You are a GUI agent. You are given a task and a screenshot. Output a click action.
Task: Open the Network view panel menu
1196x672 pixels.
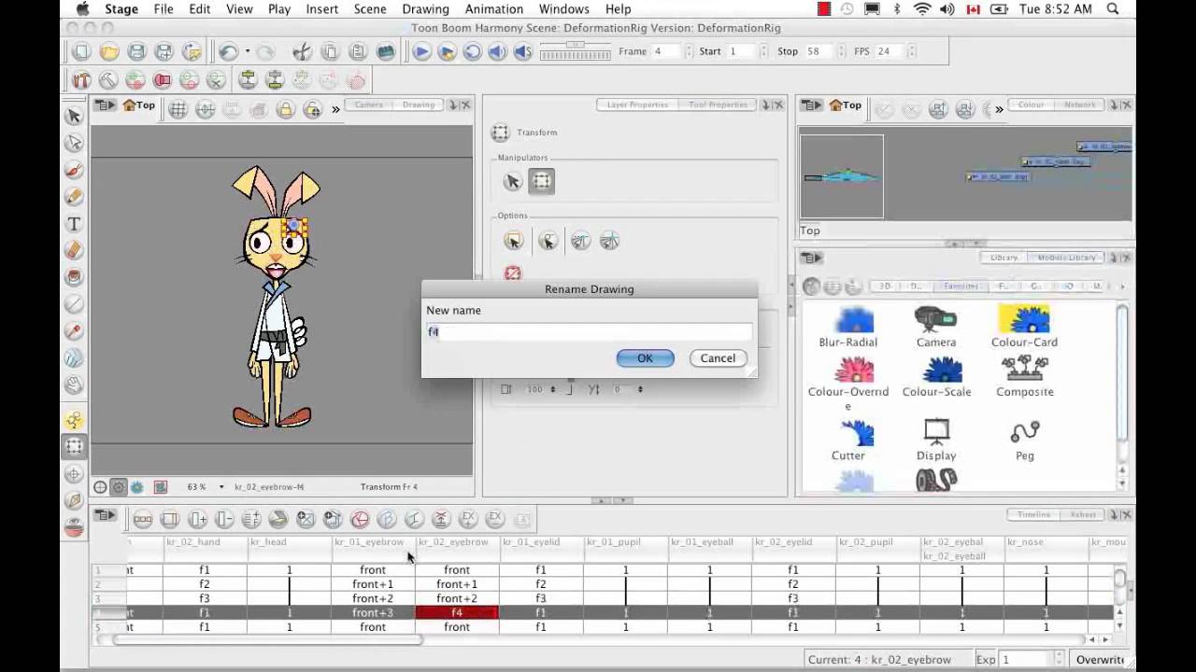click(x=811, y=105)
